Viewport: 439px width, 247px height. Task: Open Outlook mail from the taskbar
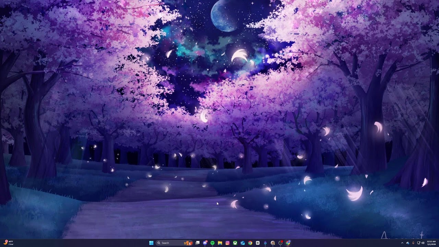pyautogui.click(x=242, y=243)
